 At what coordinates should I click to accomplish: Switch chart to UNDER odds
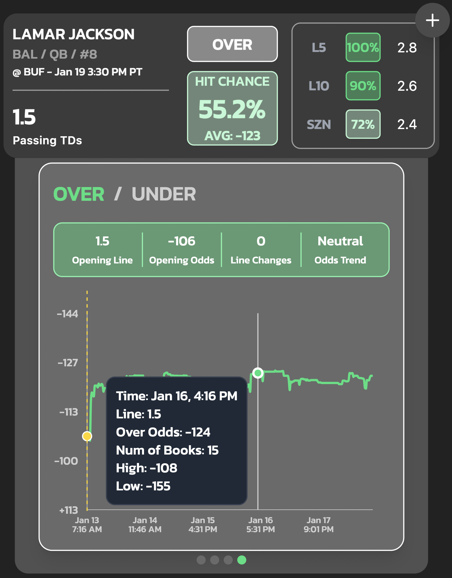click(x=164, y=194)
